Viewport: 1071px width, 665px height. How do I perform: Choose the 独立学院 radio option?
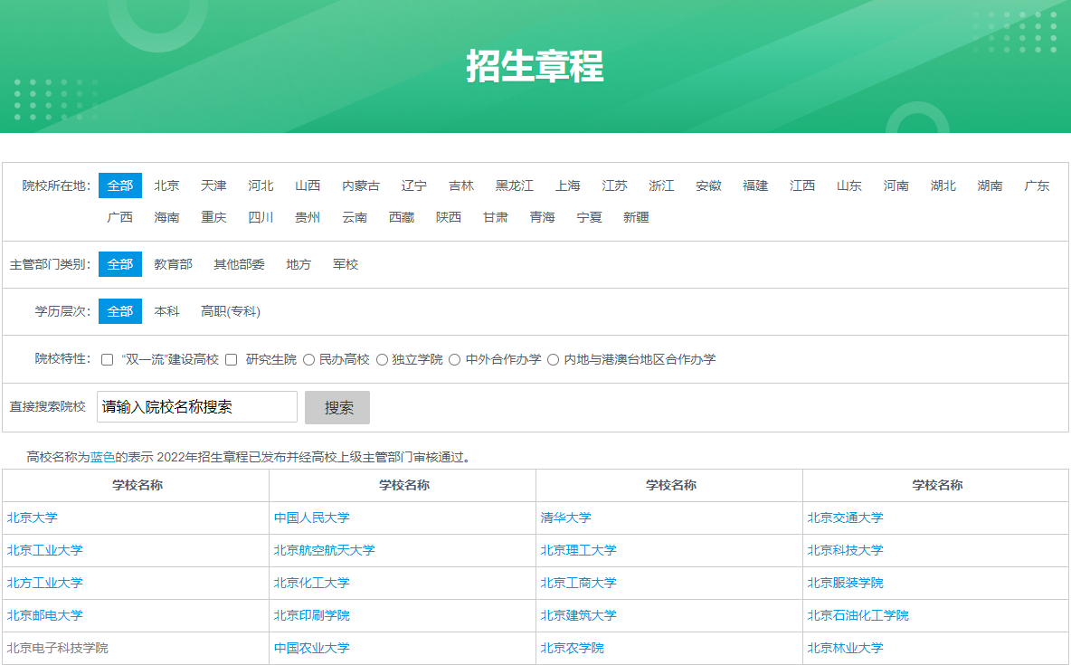(382, 359)
